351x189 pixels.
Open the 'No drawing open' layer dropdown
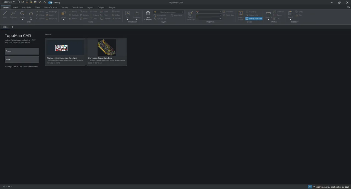point(169,12)
